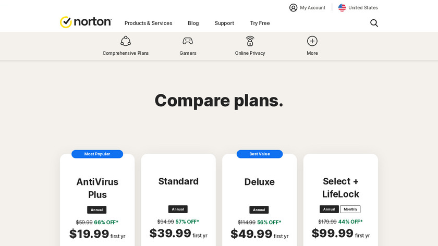Open the Products & Services menu
This screenshot has height=246, width=438.
tap(148, 23)
